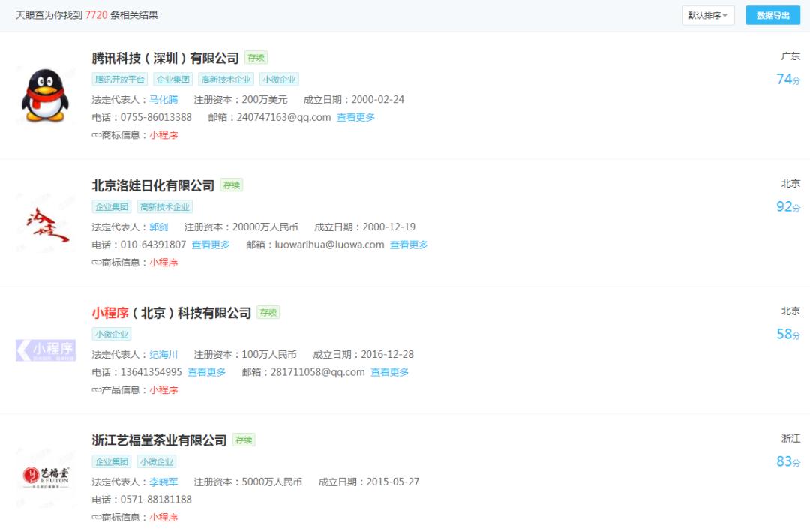Click phone number 0571-88181188
The image size is (810, 529).
pyautogui.click(x=156, y=500)
